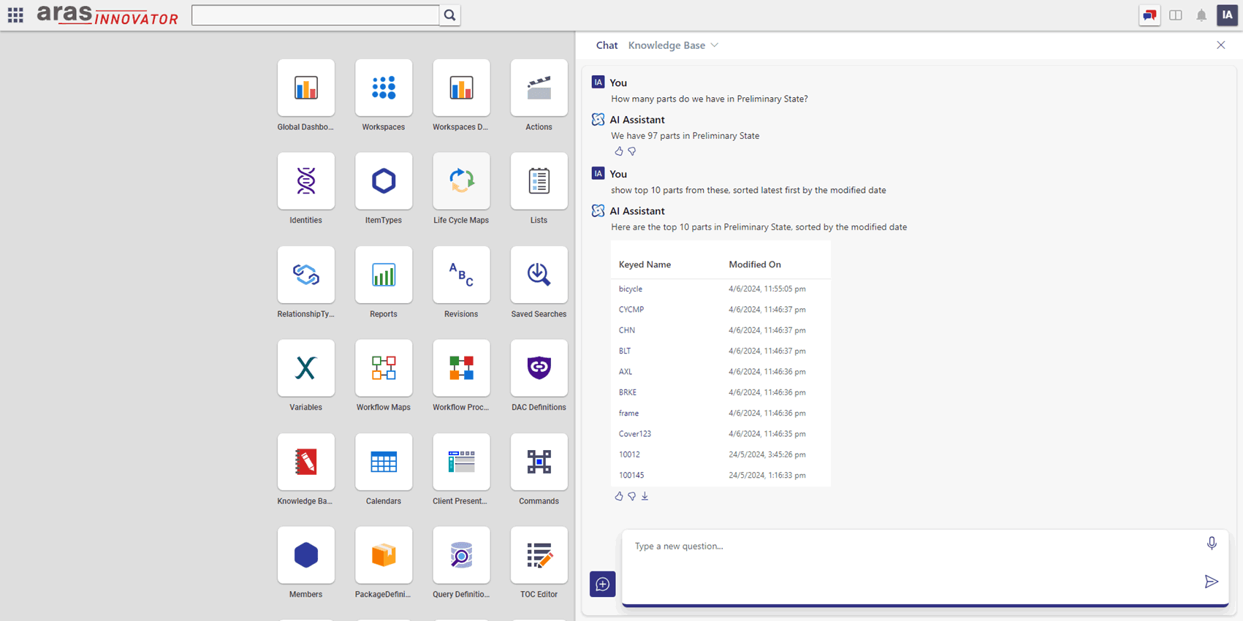The image size is (1243, 621).
Task: Toggle the AI chat panel icon in header
Action: coord(1149,15)
